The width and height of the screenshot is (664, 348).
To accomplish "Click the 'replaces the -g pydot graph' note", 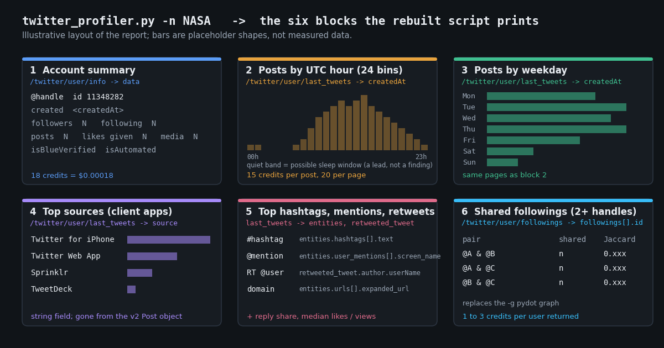I will coord(511,303).
